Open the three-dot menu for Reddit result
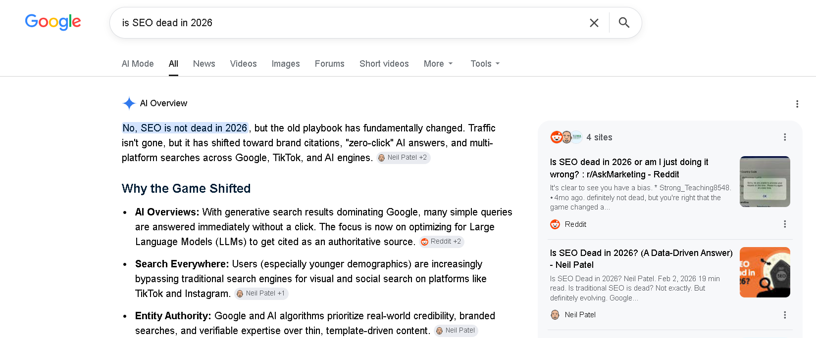The height and width of the screenshot is (338, 816). [785, 224]
